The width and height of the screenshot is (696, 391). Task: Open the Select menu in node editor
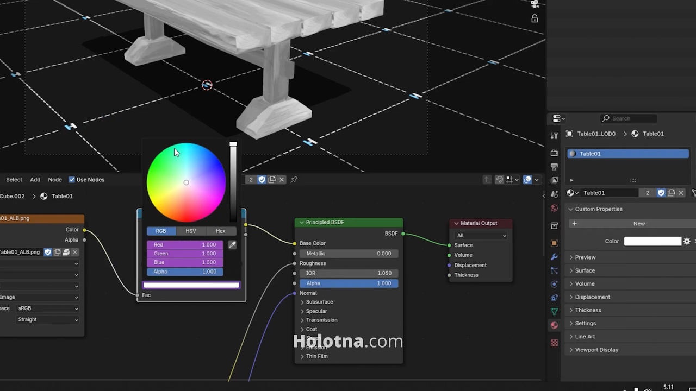tap(14, 180)
